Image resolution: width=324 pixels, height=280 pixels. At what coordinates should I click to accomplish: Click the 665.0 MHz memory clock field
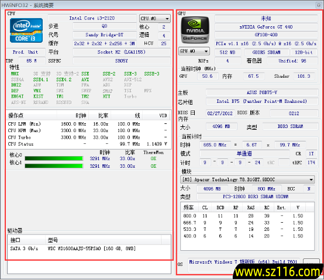[215, 145]
